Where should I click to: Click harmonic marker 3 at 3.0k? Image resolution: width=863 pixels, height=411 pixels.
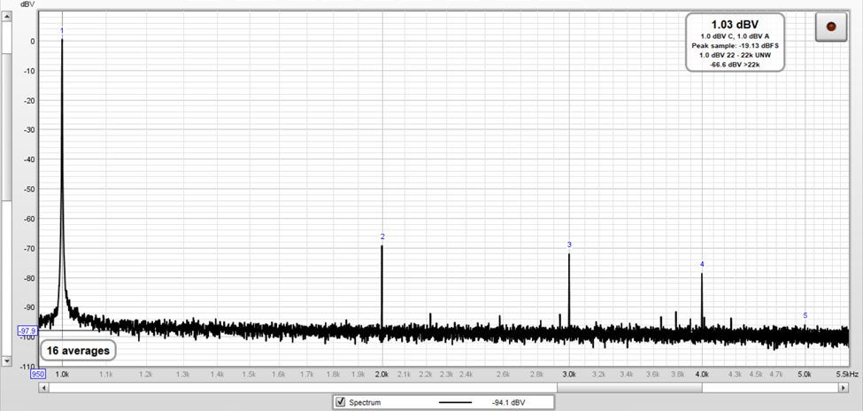click(569, 244)
